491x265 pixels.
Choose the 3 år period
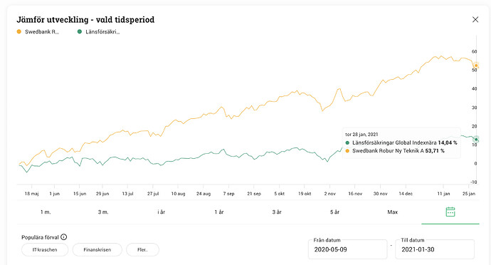[x=277, y=212]
